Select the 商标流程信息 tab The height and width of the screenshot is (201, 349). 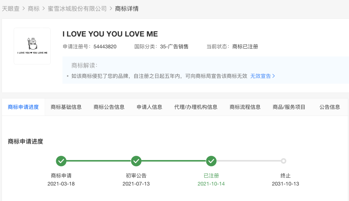[x=245, y=107]
